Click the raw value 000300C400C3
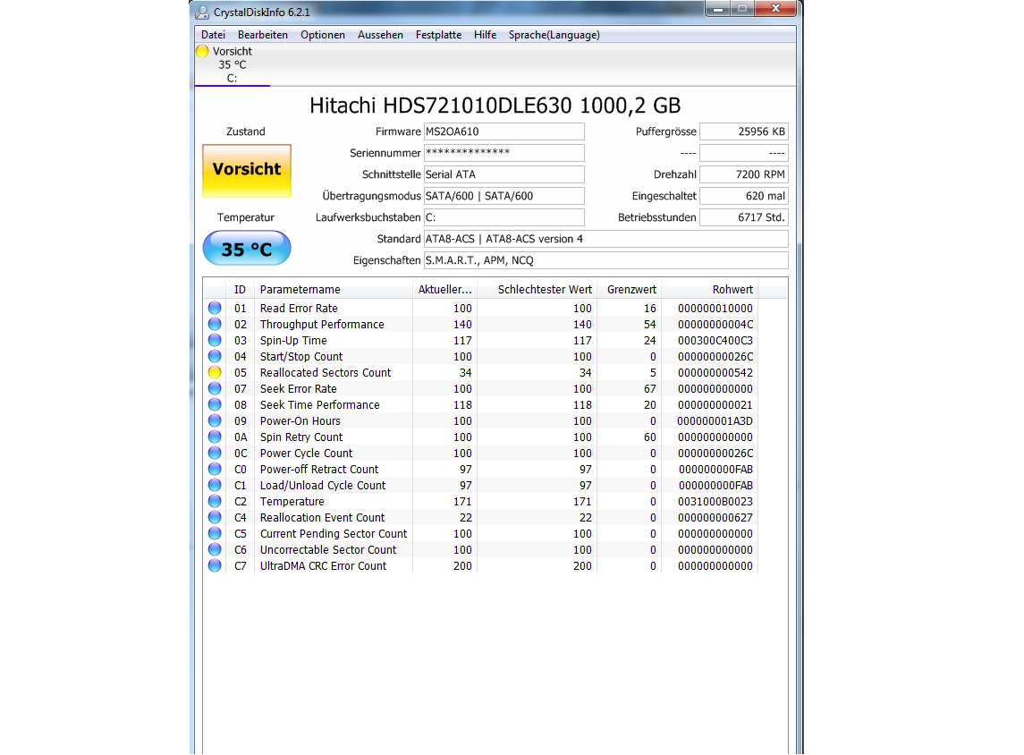This screenshot has width=1024, height=755. (x=715, y=341)
